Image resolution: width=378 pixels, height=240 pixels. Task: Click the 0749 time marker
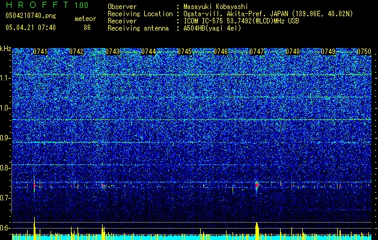(x=328, y=52)
